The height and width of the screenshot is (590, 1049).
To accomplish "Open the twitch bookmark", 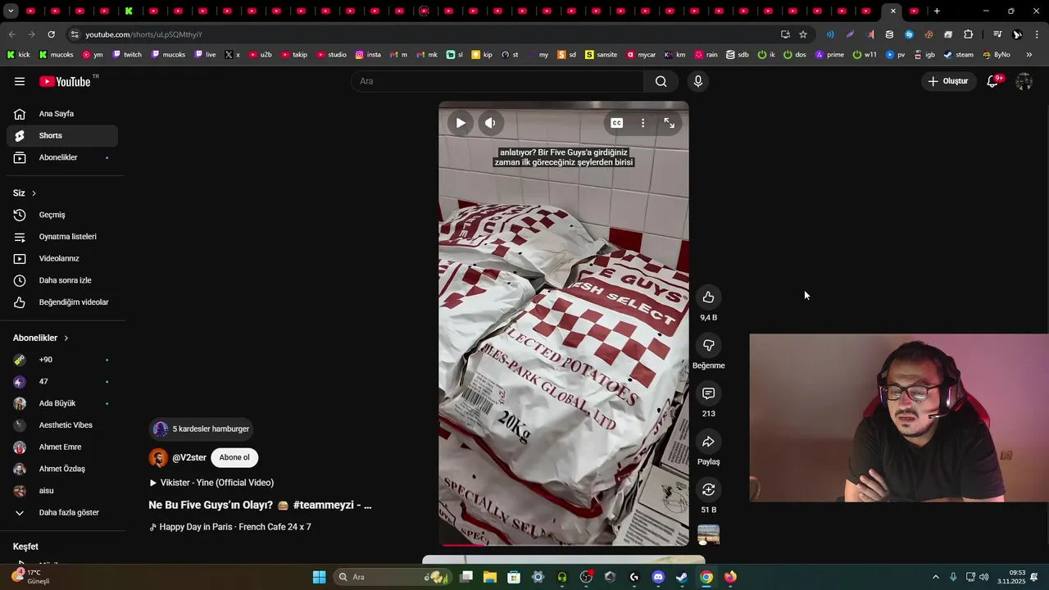I will (x=127, y=55).
